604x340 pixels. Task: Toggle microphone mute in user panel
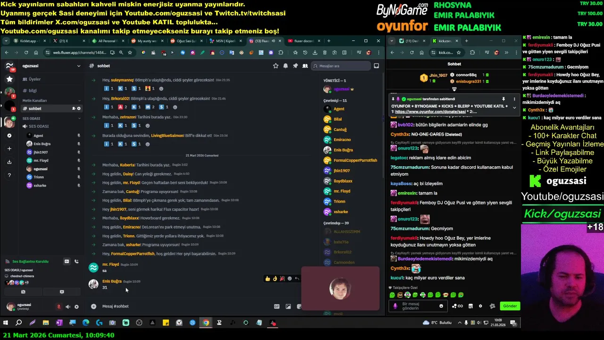point(59,306)
